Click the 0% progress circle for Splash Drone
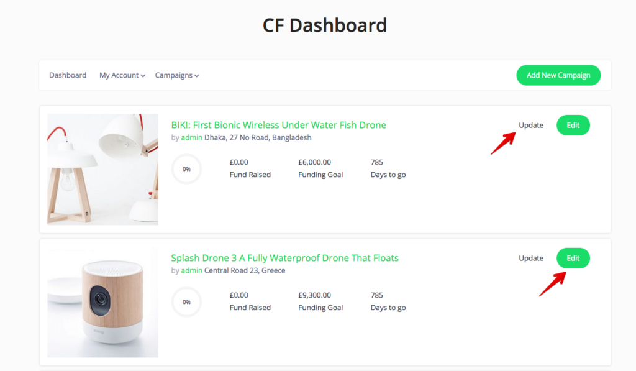 186,302
